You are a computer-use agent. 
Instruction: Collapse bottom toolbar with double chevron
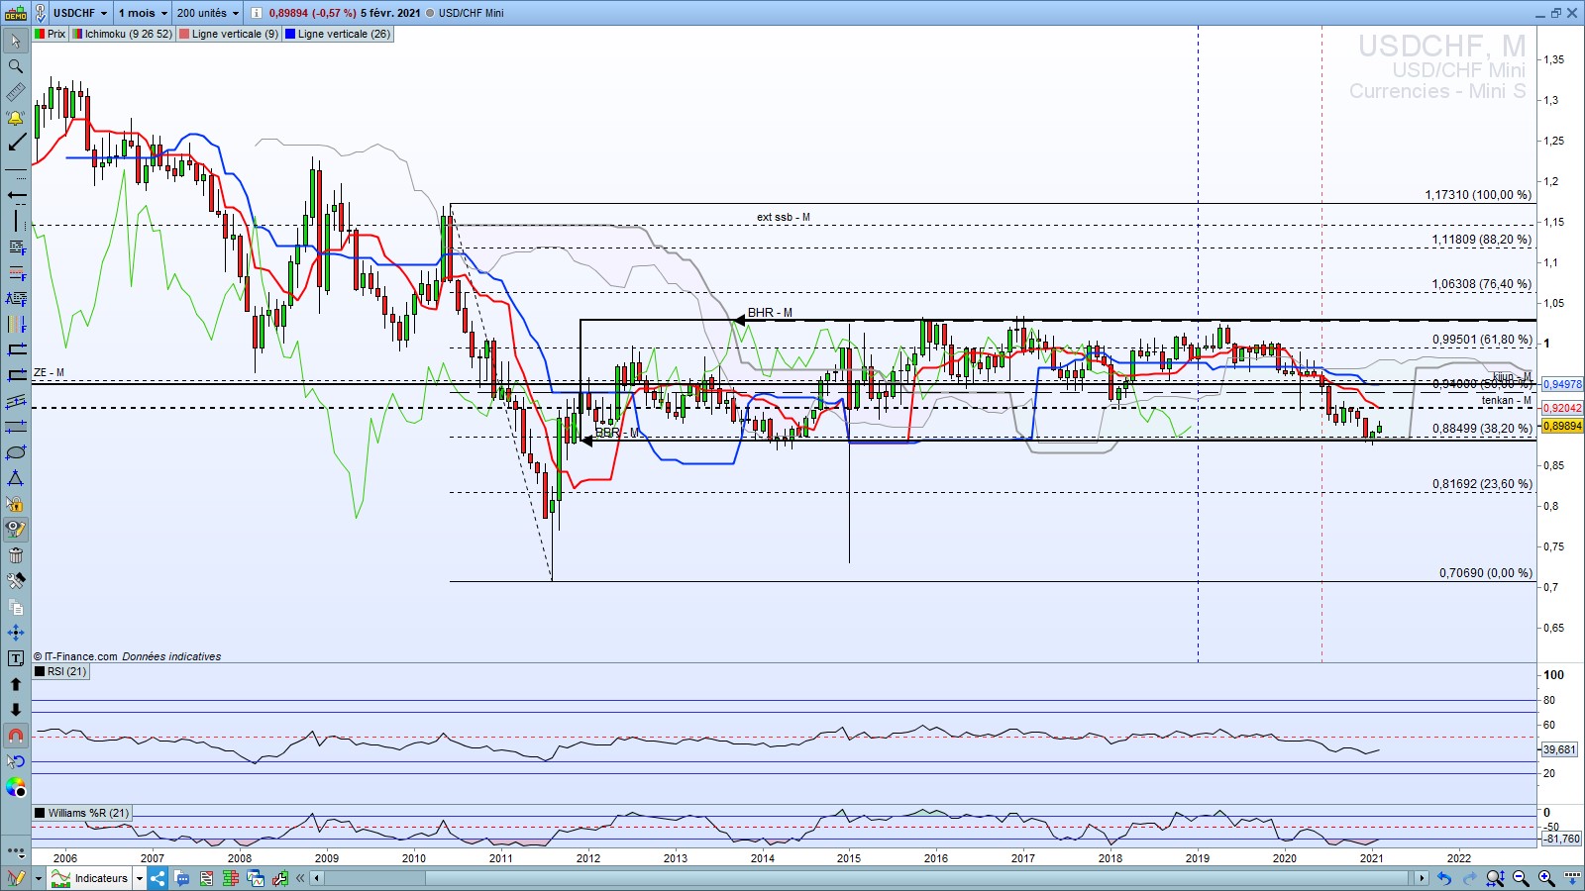click(300, 878)
